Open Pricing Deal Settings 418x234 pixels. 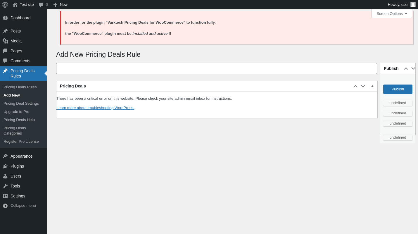21,103
